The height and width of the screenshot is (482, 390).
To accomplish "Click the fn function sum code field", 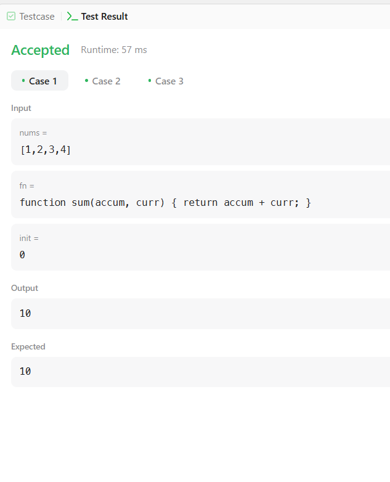I will coord(200,195).
